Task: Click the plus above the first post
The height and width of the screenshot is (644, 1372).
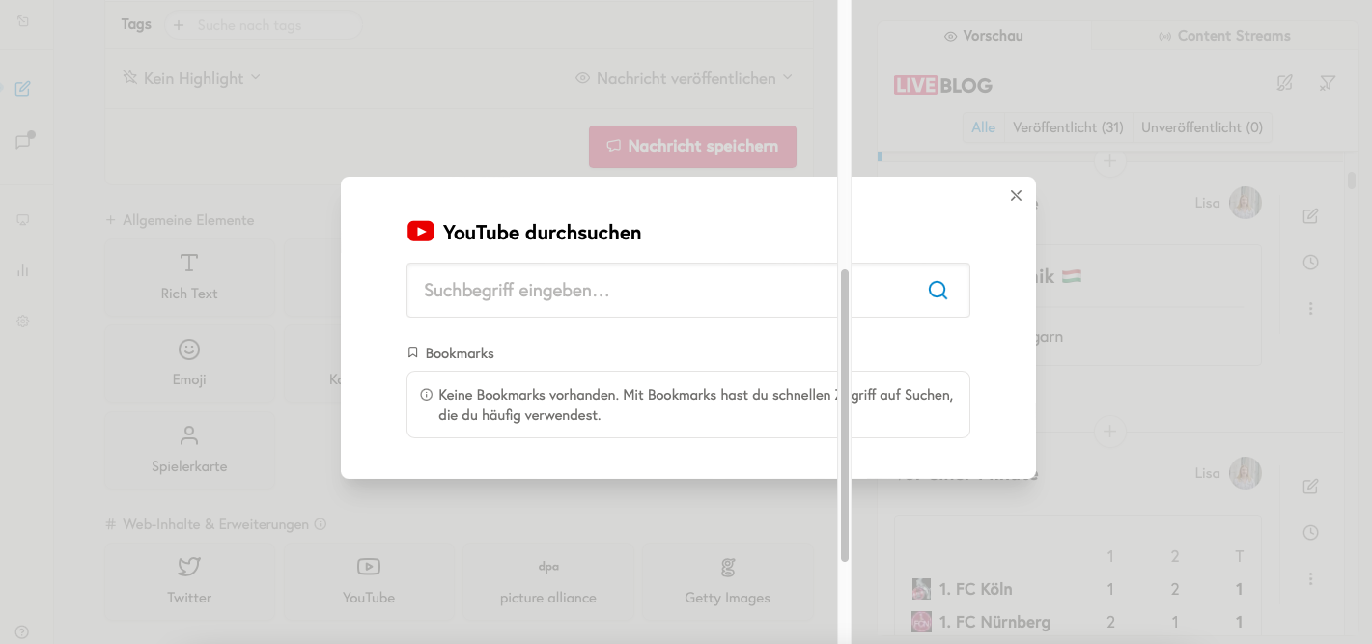Action: [x=1109, y=160]
